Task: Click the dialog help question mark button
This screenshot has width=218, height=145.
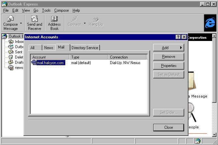Action: coord(178,37)
